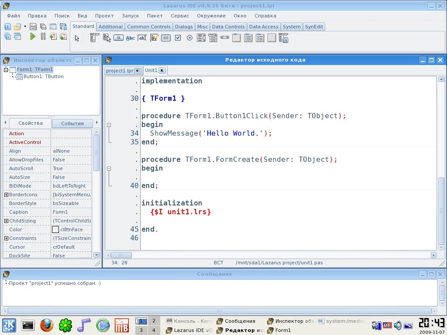Click the Caption value field Form1

[71, 212]
